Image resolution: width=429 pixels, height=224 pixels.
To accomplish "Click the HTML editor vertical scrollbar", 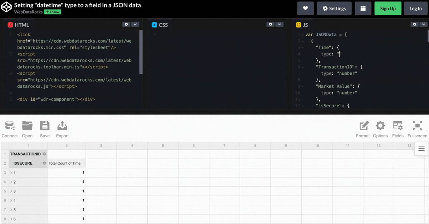I will coord(141,52).
